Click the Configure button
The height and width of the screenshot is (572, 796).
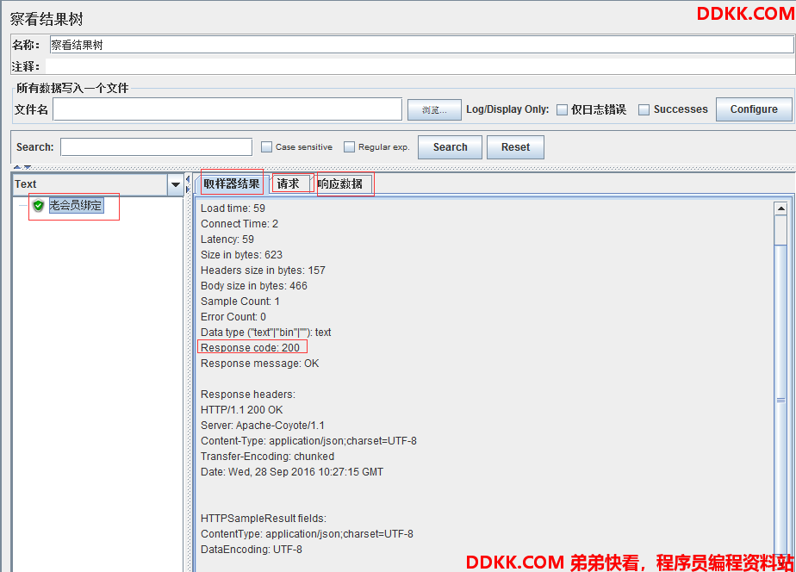pyautogui.click(x=754, y=109)
